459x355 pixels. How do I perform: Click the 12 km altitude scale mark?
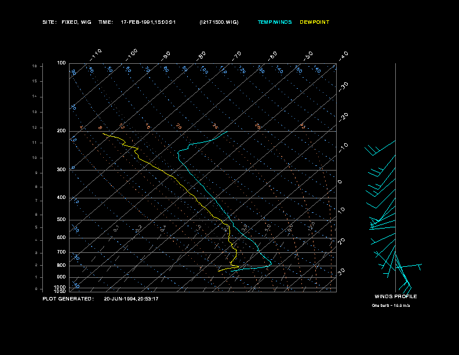coord(35,128)
